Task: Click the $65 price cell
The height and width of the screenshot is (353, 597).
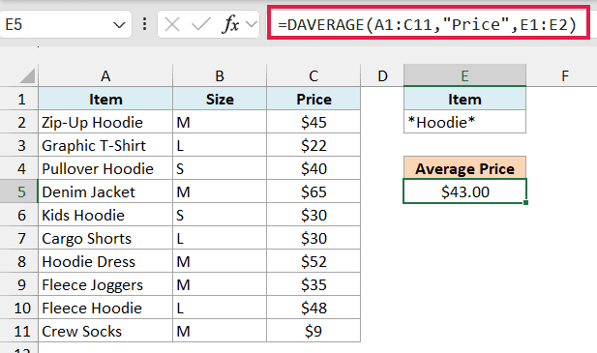Action: point(313,191)
